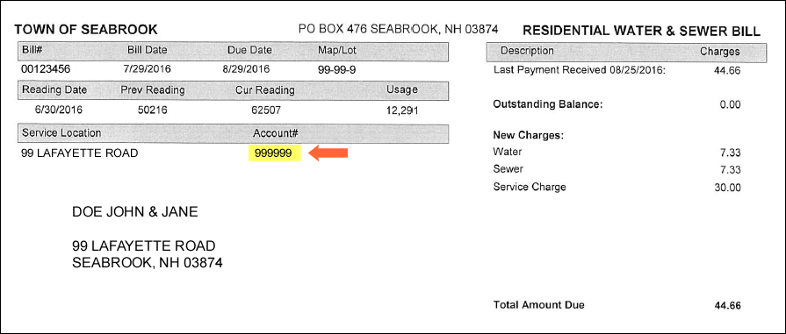Select the Map/Lot value 99-99-9
Viewport: 786px width, 334px height.
pos(337,69)
